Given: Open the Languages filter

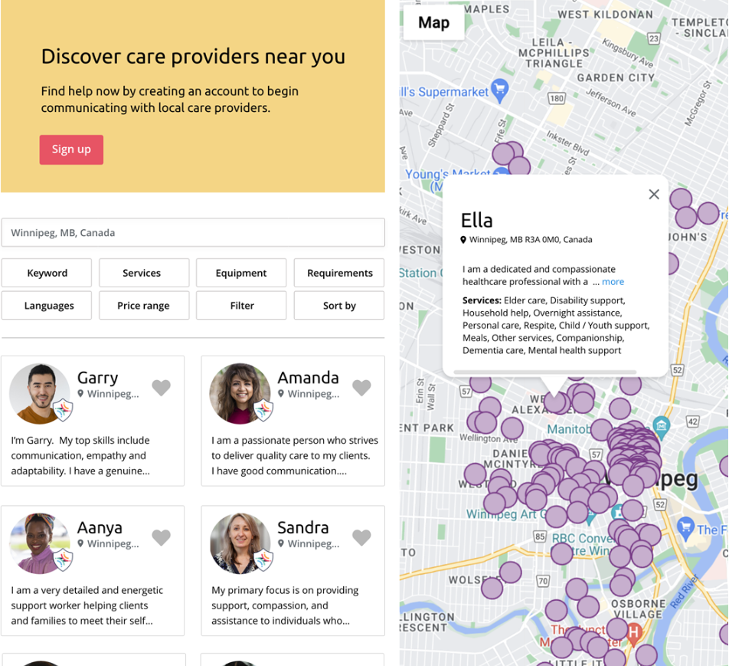Looking at the screenshot, I should point(47,306).
